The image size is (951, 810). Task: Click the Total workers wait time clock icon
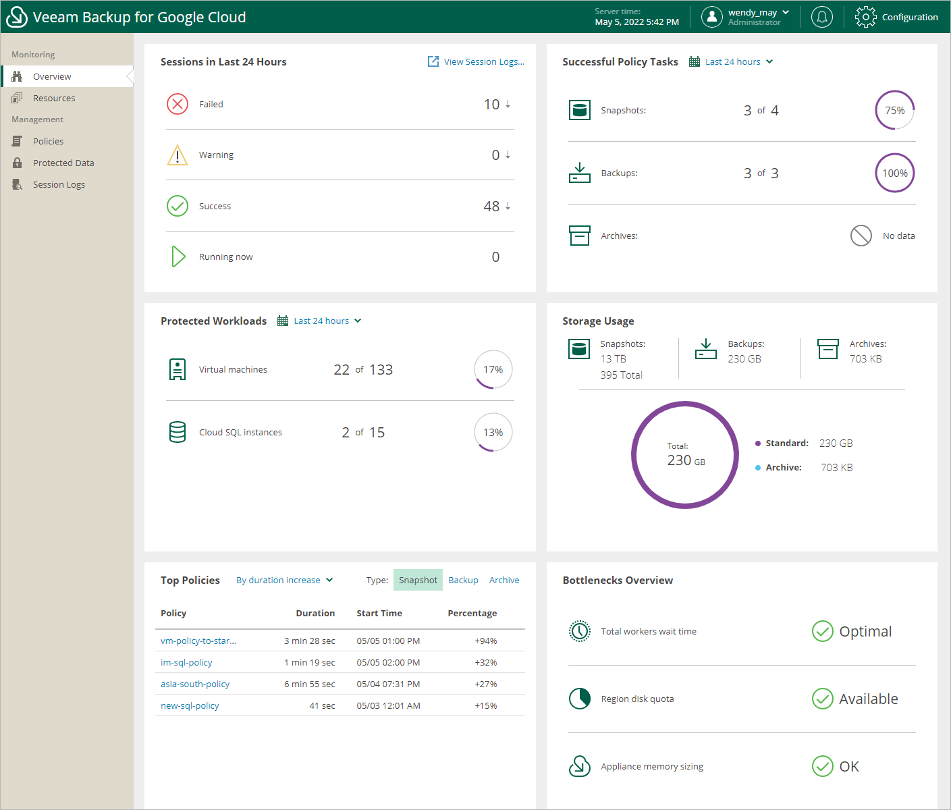click(x=580, y=631)
